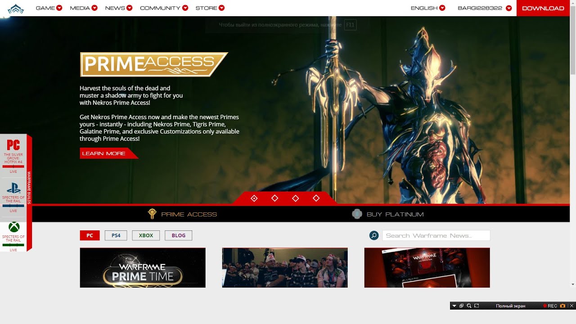The width and height of the screenshot is (576, 324).
Task: Click the recorder magnifier icon
Action: coord(469,306)
